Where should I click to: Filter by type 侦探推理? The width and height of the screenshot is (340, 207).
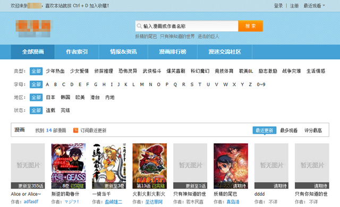104,71
